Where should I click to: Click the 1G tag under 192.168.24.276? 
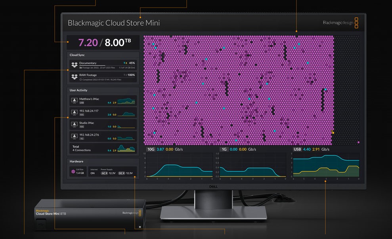tap(82, 139)
